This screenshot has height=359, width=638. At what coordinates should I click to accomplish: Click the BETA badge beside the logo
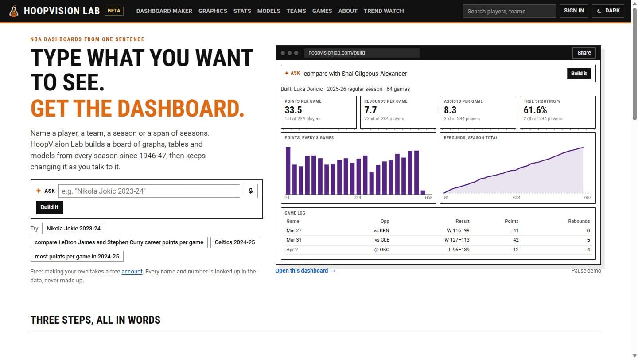[114, 11]
